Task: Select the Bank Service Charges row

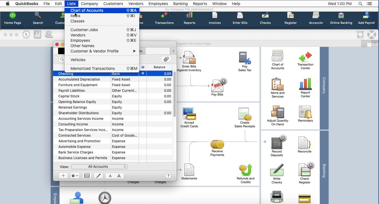Action: coord(113,152)
